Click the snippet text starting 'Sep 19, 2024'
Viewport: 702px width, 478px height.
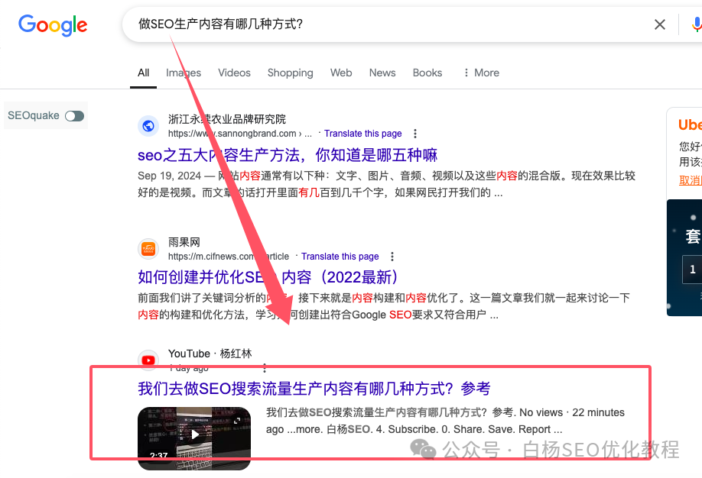coord(386,184)
